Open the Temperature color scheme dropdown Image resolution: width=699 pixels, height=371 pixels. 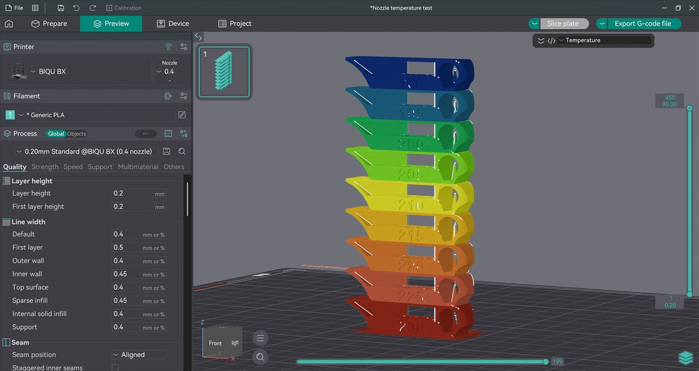click(x=603, y=40)
